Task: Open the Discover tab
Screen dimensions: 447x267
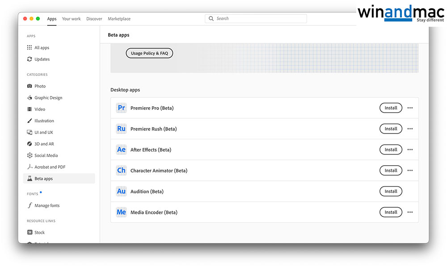Action: (94, 19)
